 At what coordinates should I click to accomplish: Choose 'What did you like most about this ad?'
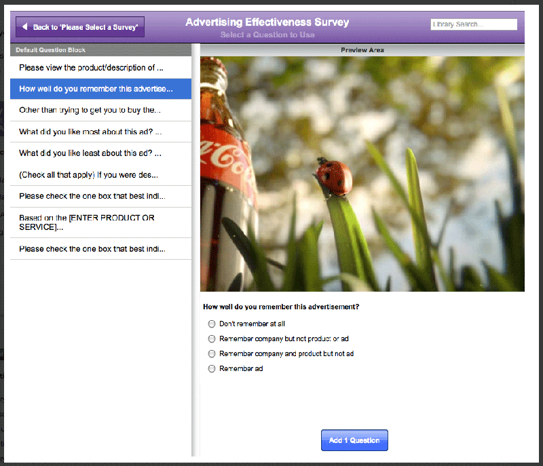click(100, 132)
